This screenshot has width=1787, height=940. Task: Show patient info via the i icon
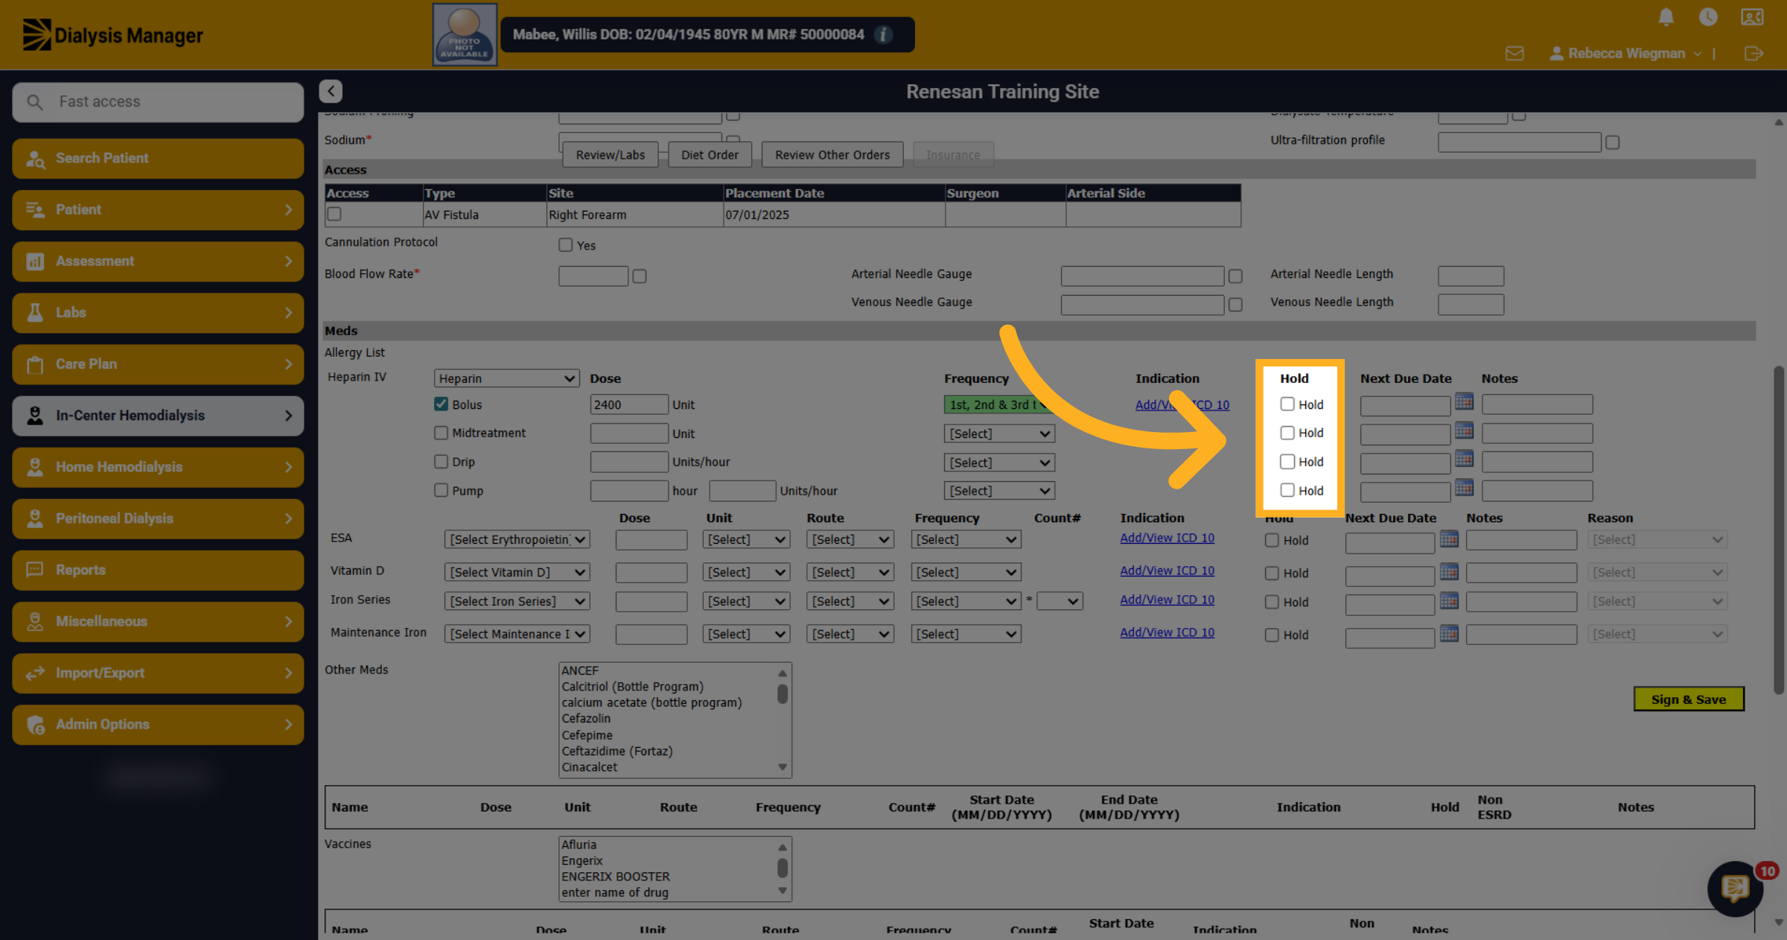[883, 34]
